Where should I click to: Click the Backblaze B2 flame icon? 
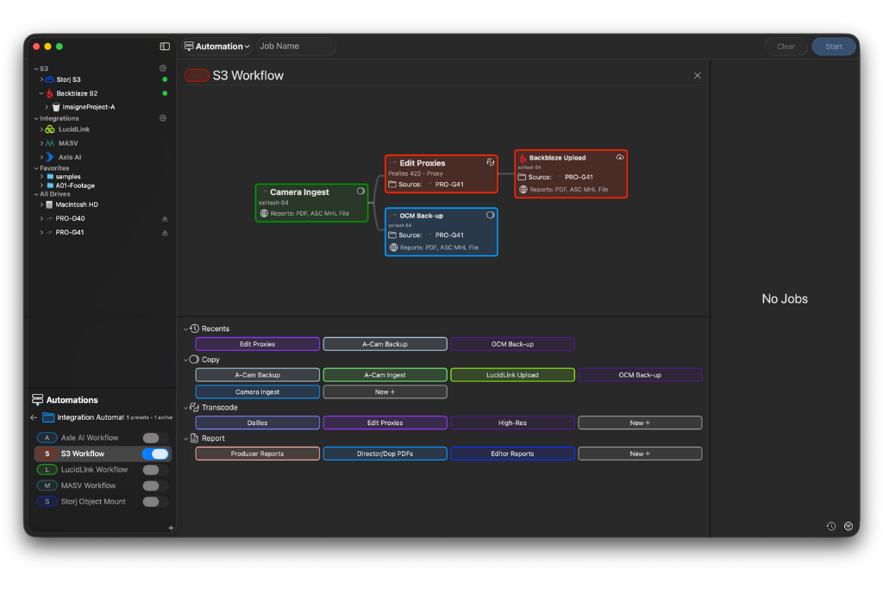50,93
